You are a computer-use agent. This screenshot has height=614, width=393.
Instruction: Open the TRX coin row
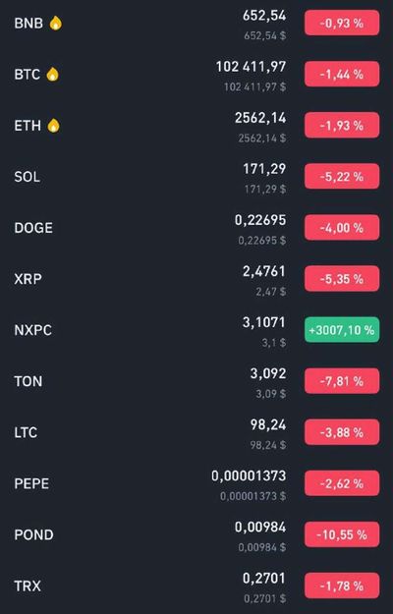(196, 586)
